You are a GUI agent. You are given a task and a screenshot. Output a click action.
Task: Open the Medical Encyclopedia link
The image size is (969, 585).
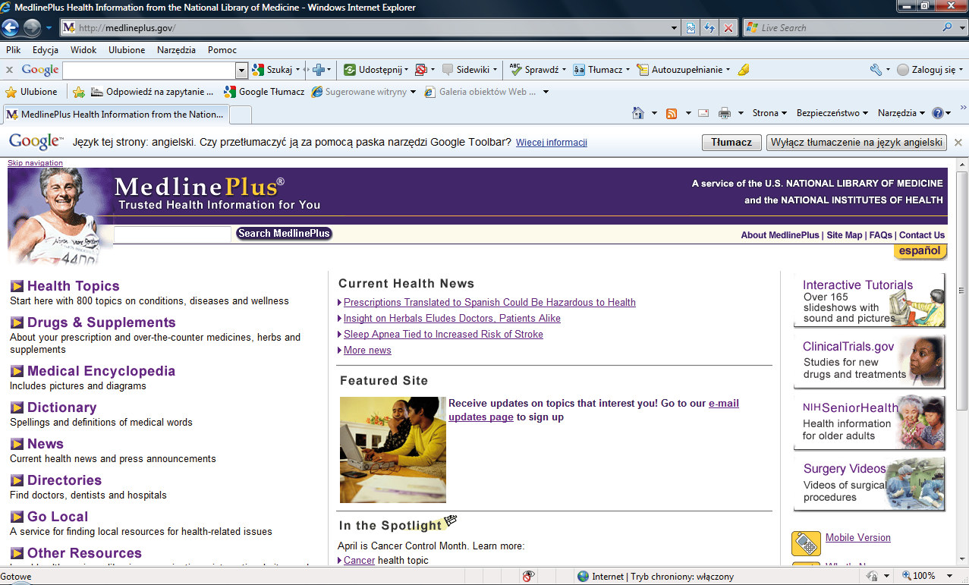point(102,371)
